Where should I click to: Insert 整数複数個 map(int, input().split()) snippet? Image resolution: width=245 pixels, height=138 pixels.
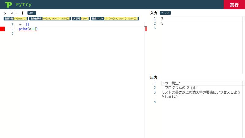pyautogui.click(x=50, y=18)
